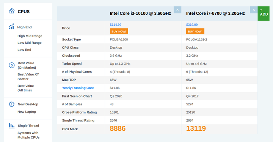Click the Cross-Platform Rating row label
This screenshot has height=142, width=273.
click(x=79, y=112)
